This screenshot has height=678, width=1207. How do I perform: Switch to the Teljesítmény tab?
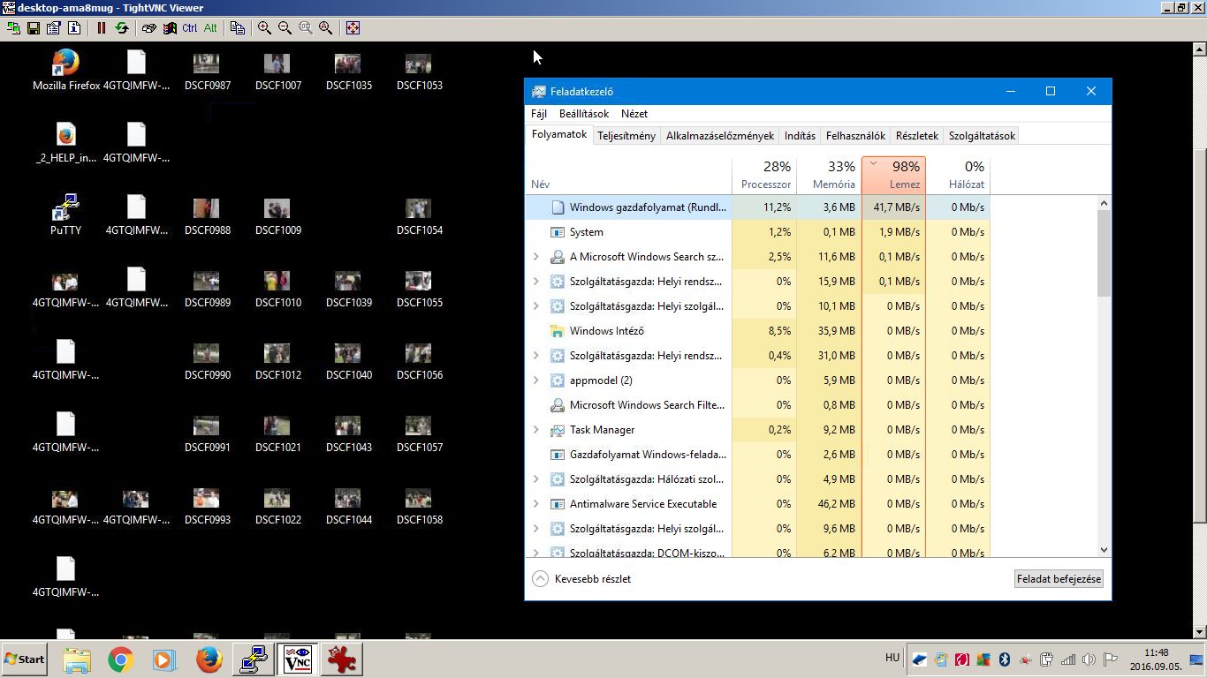[x=626, y=136]
